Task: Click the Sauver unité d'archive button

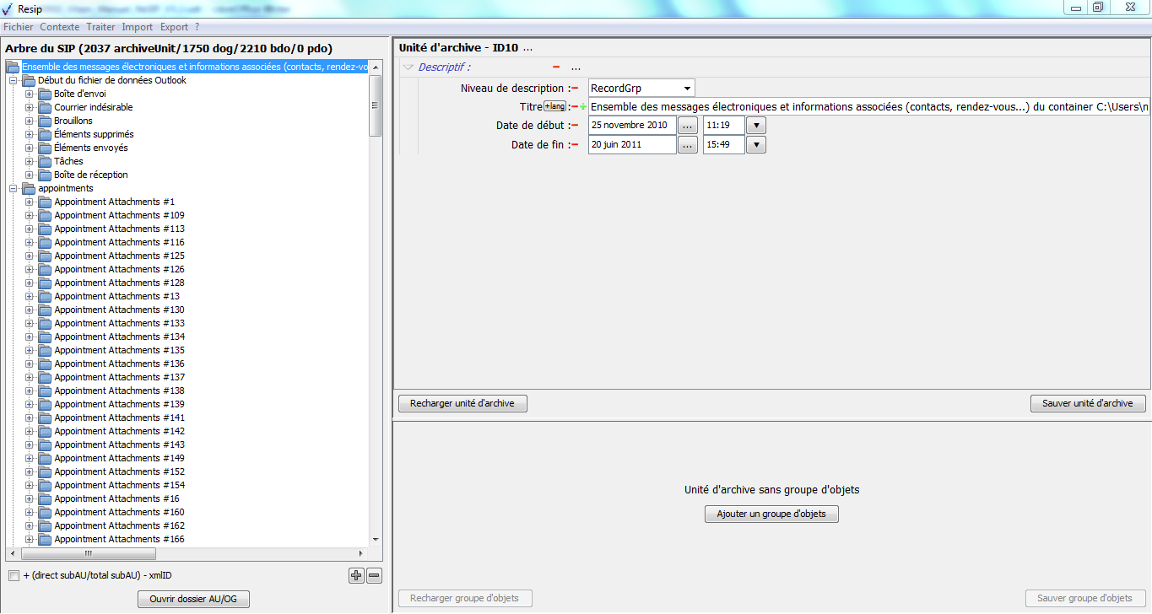Action: [x=1087, y=404]
